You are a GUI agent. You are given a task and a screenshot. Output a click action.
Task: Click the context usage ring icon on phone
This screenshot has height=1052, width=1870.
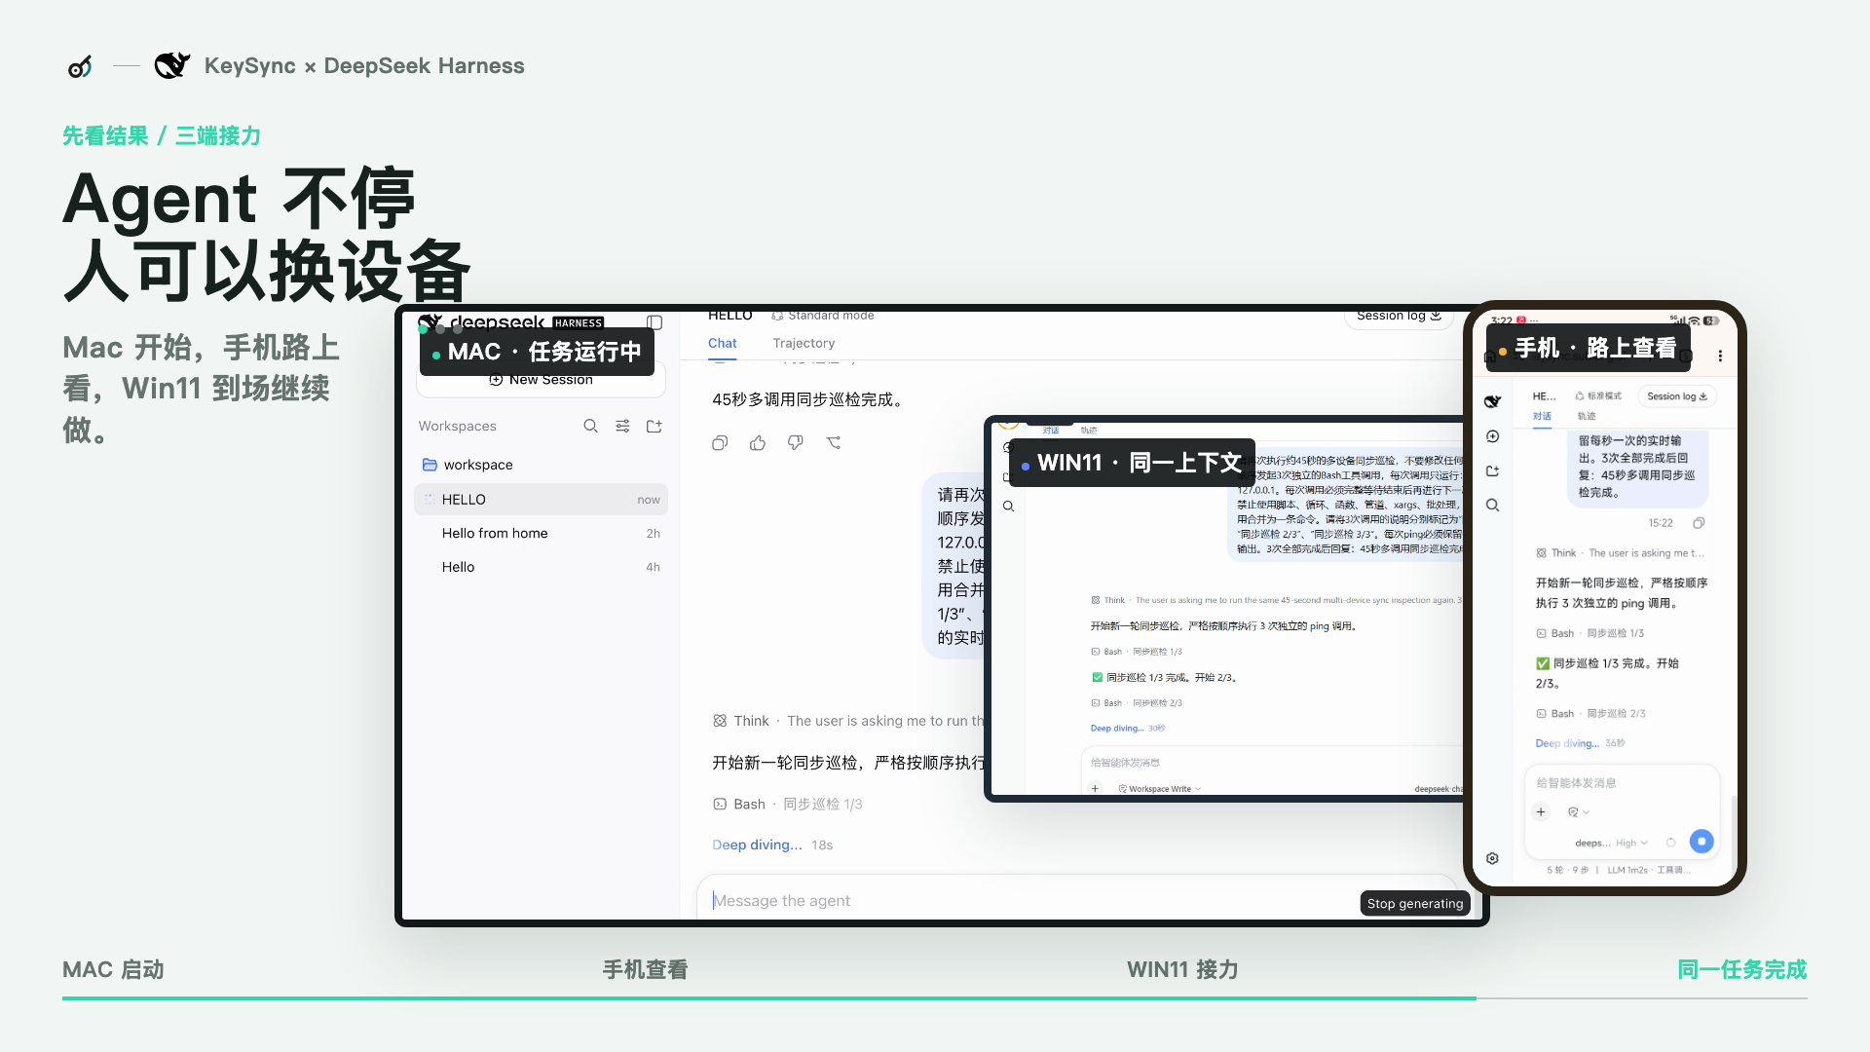pos(1670,843)
